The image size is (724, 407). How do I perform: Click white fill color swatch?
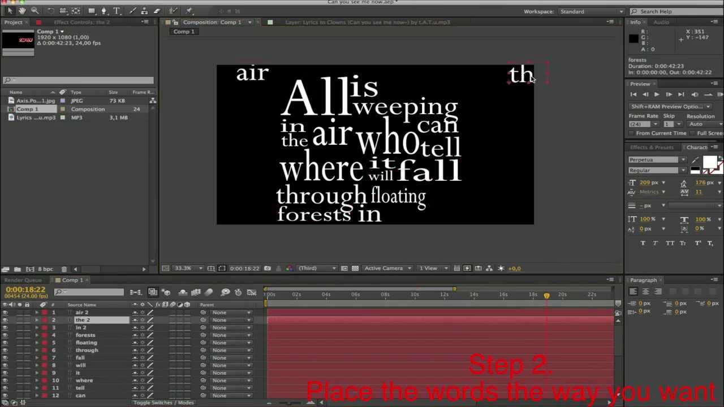point(709,163)
